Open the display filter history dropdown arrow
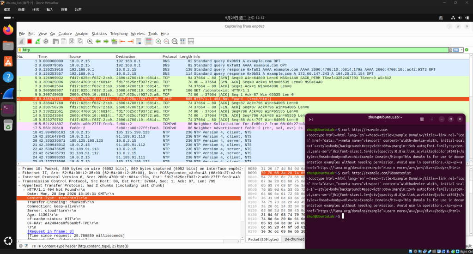This screenshot has width=473, height=254. [x=461, y=50]
